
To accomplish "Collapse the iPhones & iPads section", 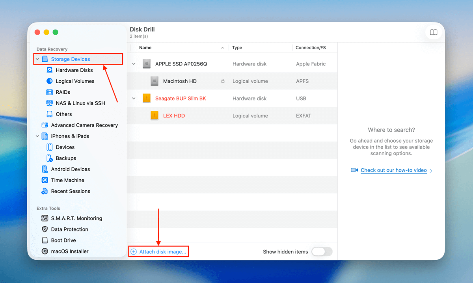I will [x=37, y=136].
